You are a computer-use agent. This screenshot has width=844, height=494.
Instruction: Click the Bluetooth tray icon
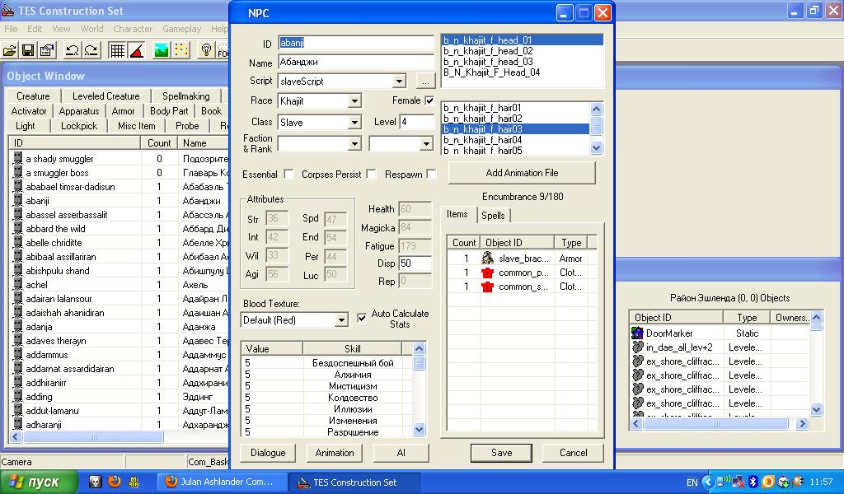[x=753, y=482]
